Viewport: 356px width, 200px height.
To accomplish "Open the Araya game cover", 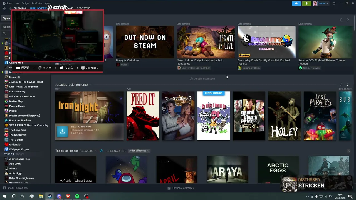I will pos(228,169).
